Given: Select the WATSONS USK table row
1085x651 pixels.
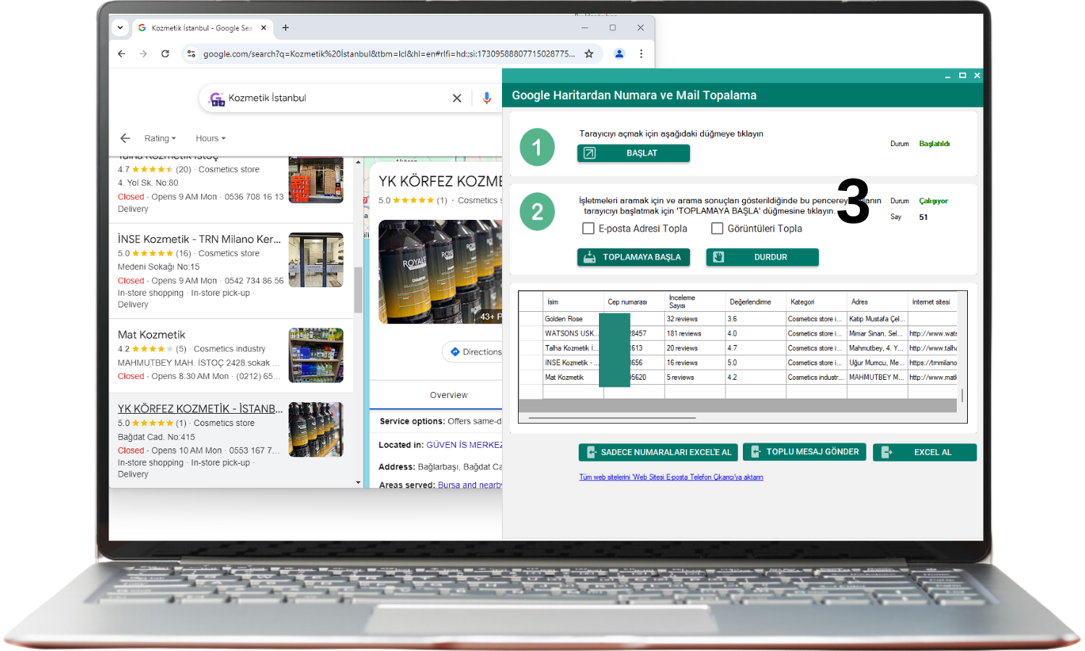Looking at the screenshot, I should [x=738, y=333].
